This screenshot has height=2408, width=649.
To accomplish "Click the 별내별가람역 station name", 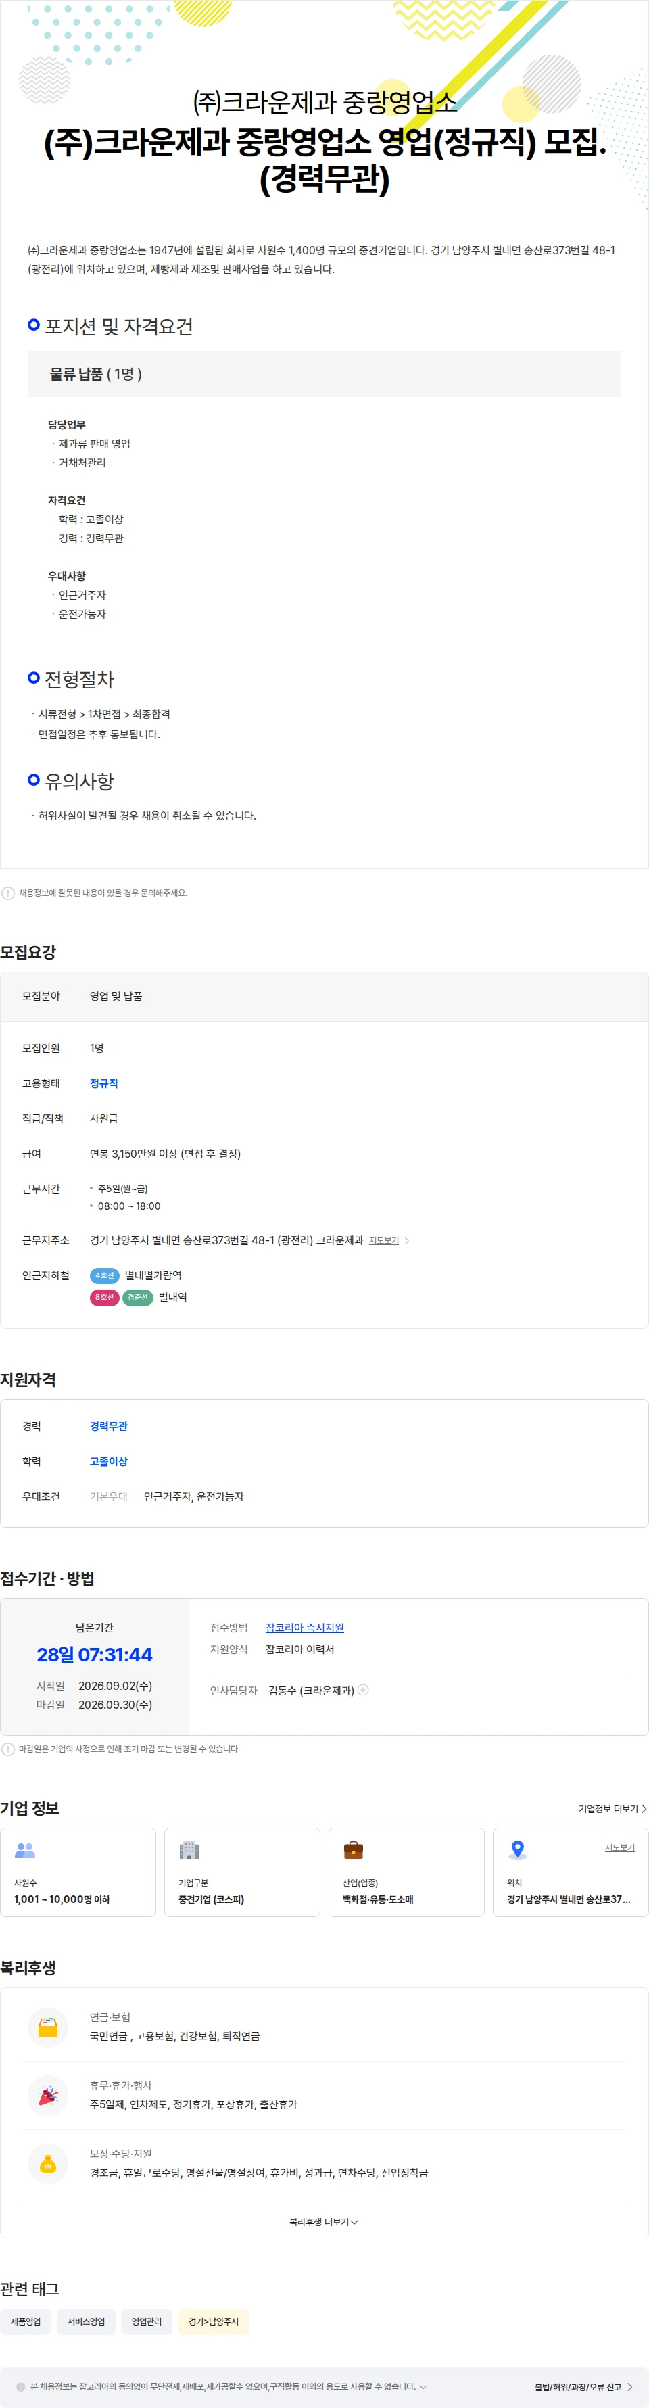I will (153, 1275).
